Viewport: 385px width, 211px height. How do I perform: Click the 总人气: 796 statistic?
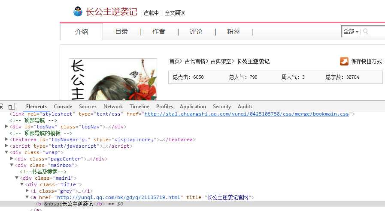pyautogui.click(x=243, y=77)
